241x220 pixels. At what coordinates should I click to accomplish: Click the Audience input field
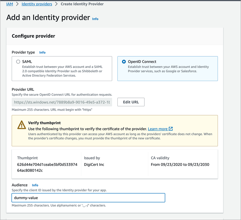[x=88, y=198]
